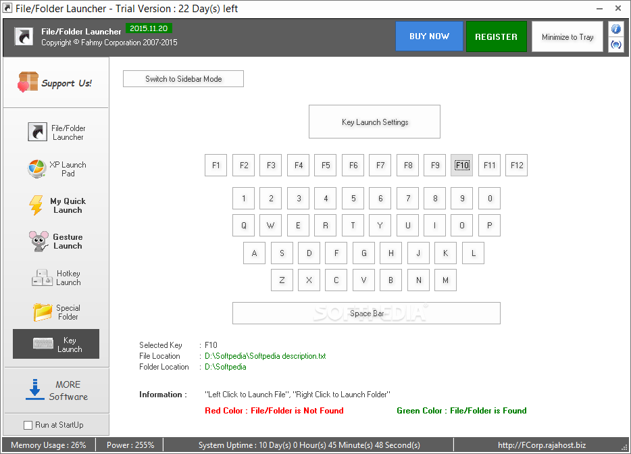Select the F11 key

click(489, 165)
